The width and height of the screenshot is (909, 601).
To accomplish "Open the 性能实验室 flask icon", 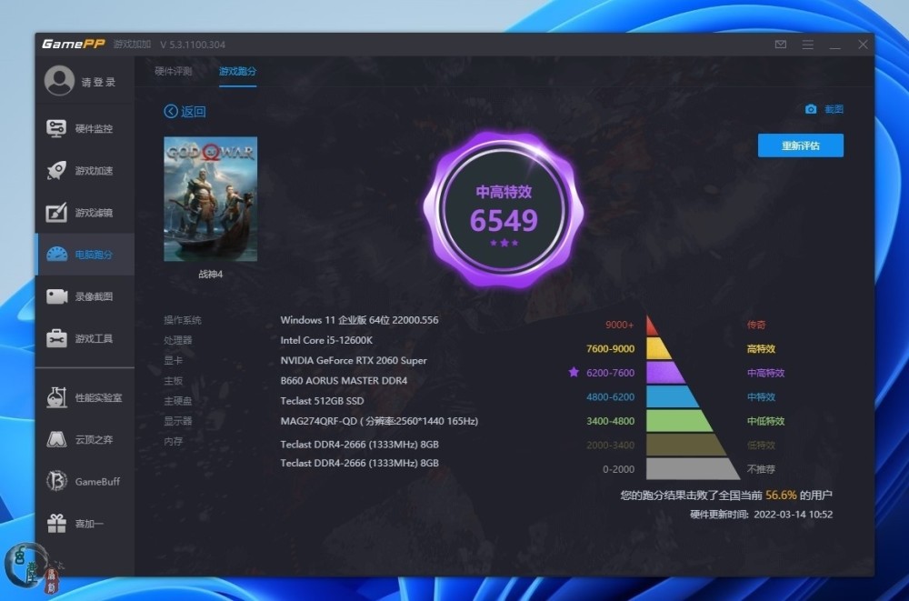I will 56,397.
